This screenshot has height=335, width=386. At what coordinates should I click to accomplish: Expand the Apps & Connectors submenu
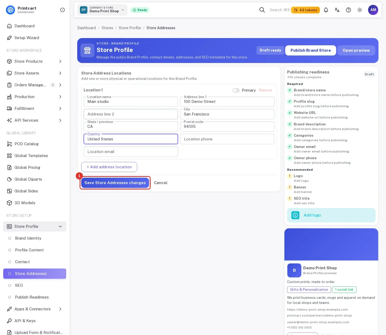point(60,309)
